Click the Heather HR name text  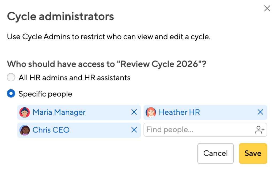(179, 112)
